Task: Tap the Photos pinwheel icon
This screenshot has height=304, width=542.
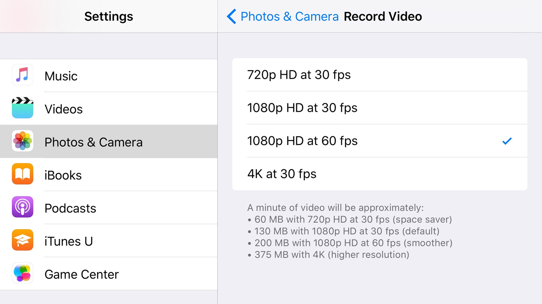Action: pos(22,141)
